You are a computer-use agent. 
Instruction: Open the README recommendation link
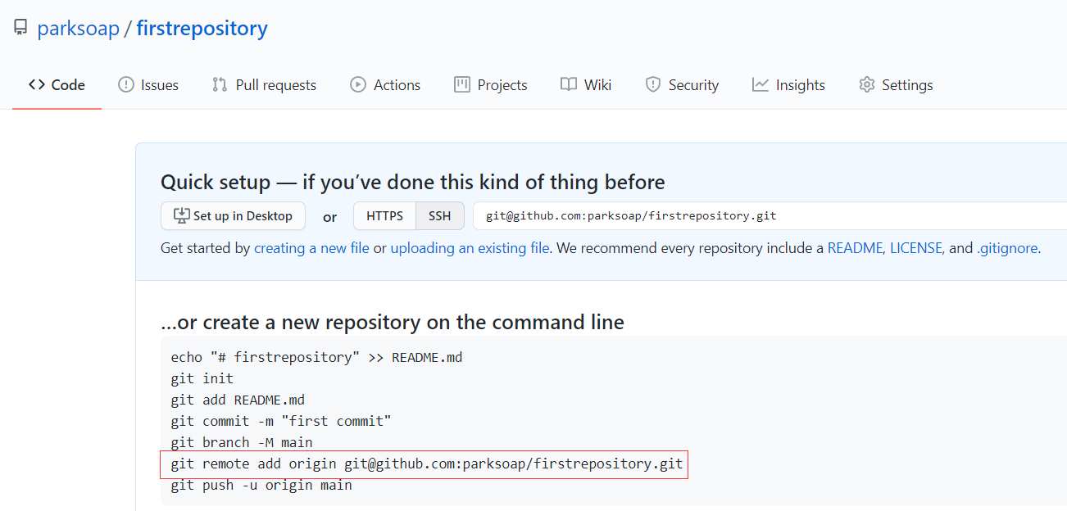coord(855,248)
